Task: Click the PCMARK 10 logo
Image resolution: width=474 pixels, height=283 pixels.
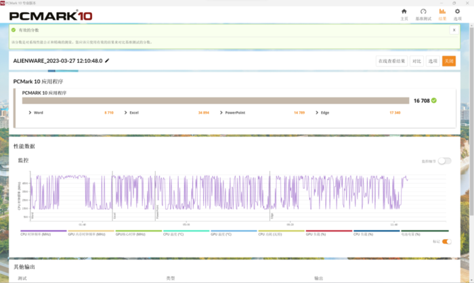Action: coord(51,16)
